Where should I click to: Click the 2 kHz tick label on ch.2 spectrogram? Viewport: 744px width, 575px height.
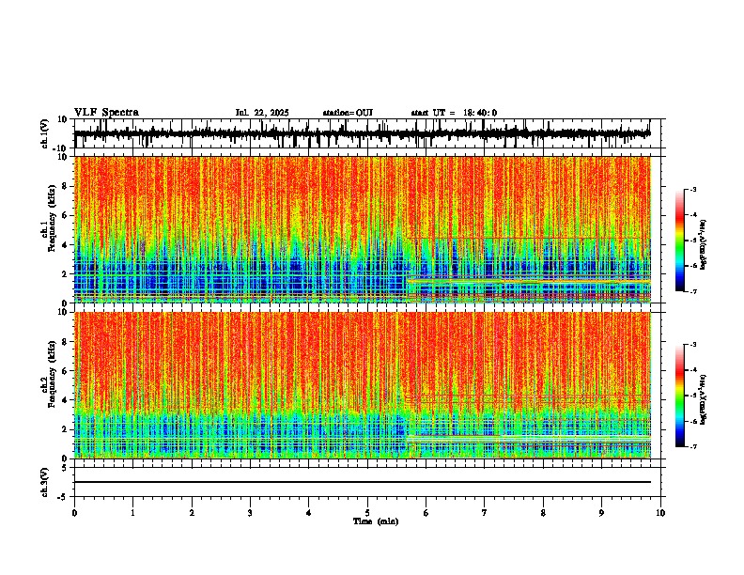point(66,429)
